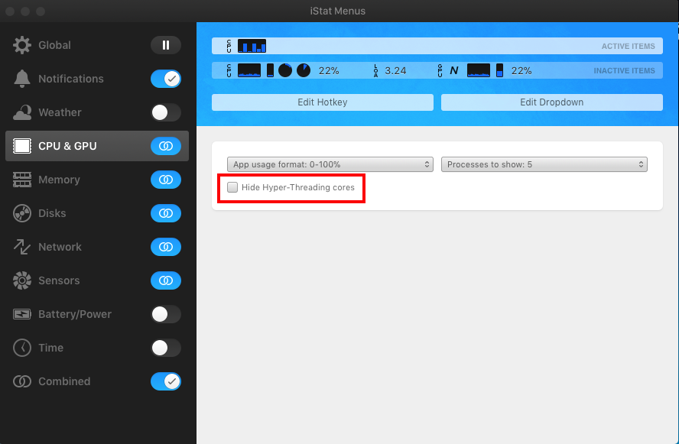Image resolution: width=679 pixels, height=444 pixels.
Task: Toggle the Network combined switch
Action: [166, 247]
